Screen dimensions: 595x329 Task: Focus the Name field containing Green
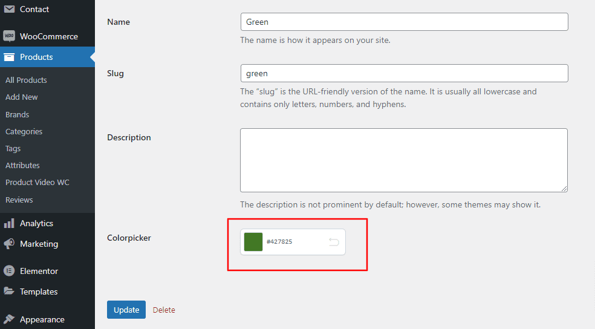[404, 22]
